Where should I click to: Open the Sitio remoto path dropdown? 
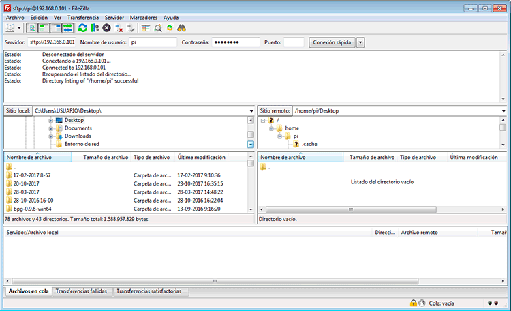(x=504, y=111)
